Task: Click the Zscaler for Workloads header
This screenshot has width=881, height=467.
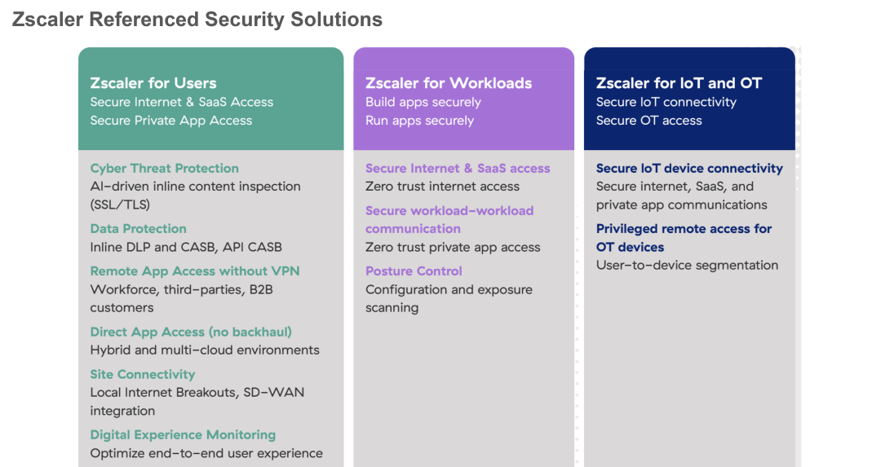Action: pyautogui.click(x=449, y=83)
